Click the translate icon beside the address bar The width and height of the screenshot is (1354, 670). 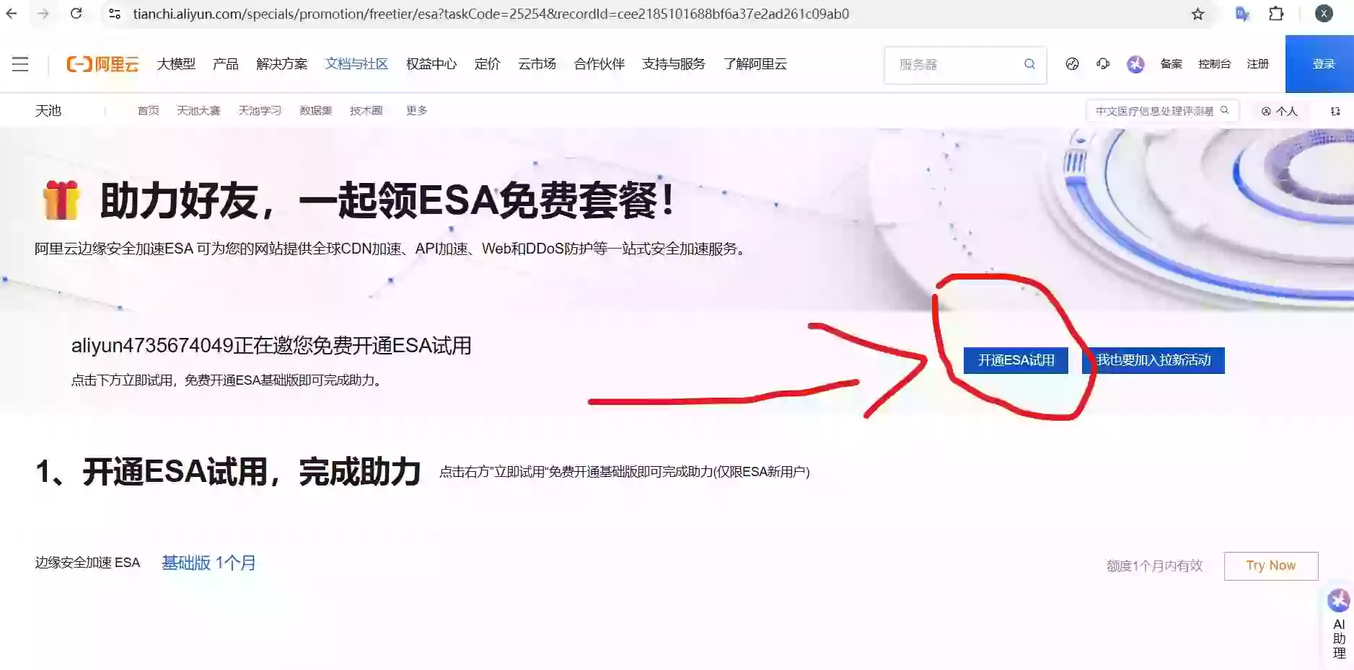[x=1242, y=13]
